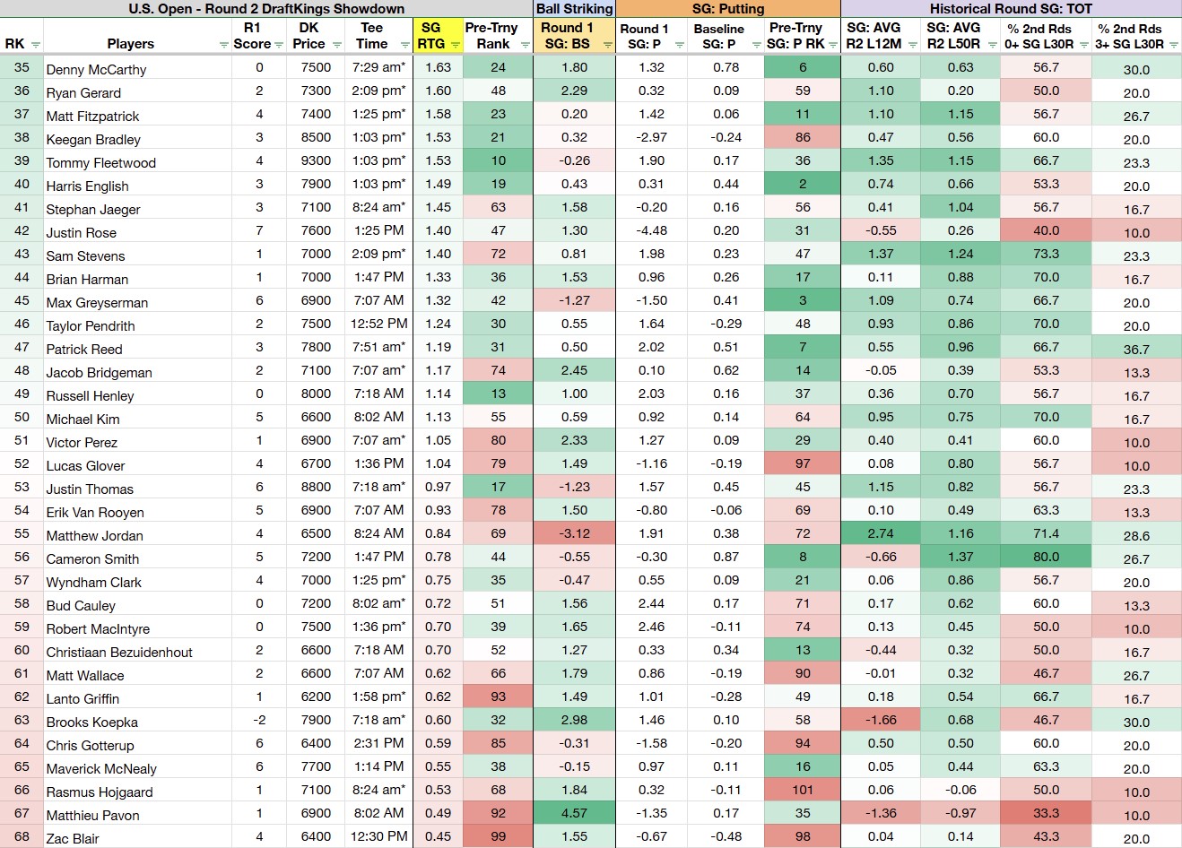Click Matthieu Pavon's green 4.57 cell
This screenshot has width=1182, height=848.
(574, 813)
